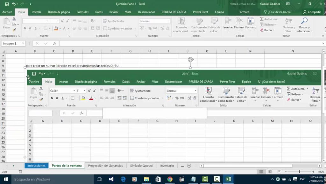Image resolution: width=326 pixels, height=184 pixels.
Task: Switch to Page Layout view
Action: coord(270,172)
